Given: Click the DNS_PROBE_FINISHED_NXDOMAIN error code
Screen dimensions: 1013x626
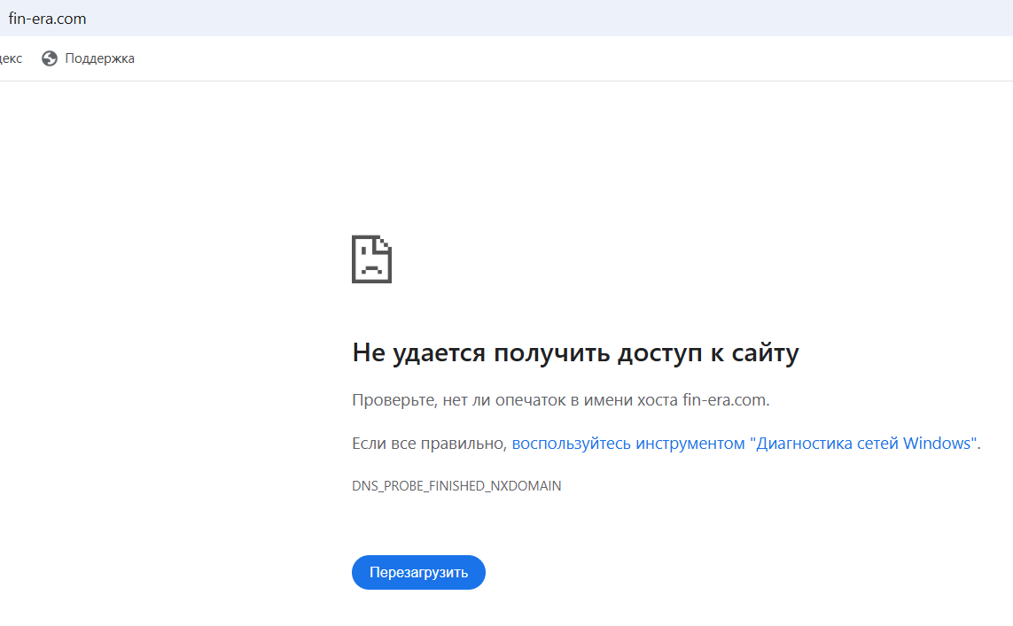Looking at the screenshot, I should pyautogui.click(x=456, y=486).
